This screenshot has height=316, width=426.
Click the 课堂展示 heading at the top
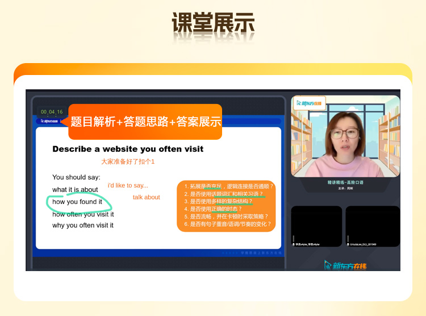pyautogui.click(x=213, y=23)
